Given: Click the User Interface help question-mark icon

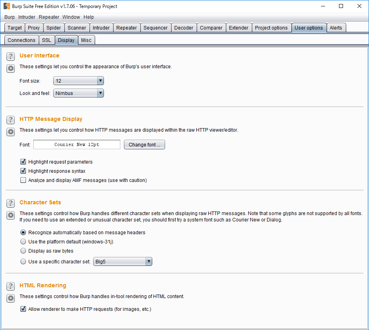Looking at the screenshot, I should pyautogui.click(x=11, y=56).
